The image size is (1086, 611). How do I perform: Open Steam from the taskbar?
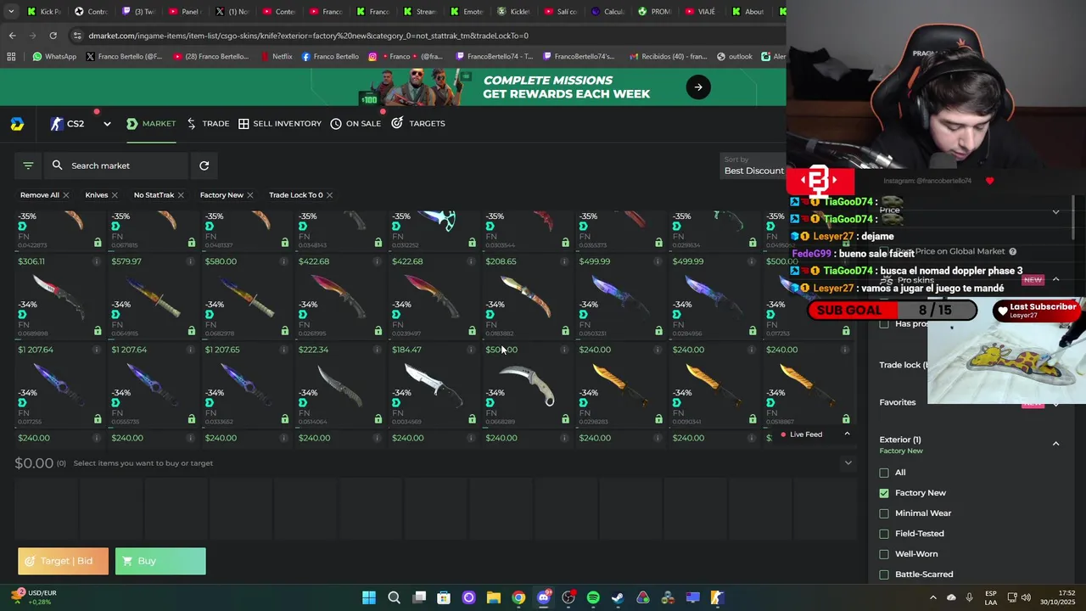coord(618,597)
